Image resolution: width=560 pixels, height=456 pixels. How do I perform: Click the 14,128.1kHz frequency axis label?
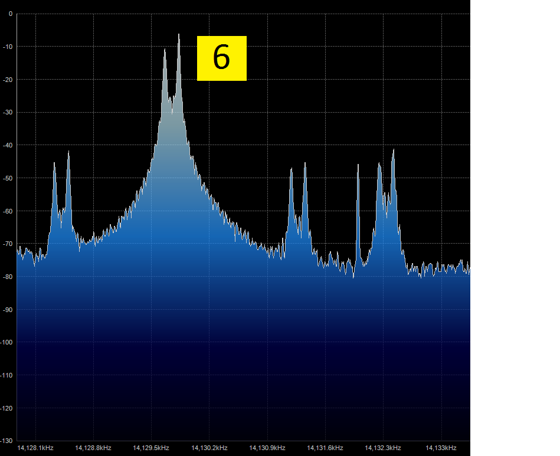(x=35, y=448)
